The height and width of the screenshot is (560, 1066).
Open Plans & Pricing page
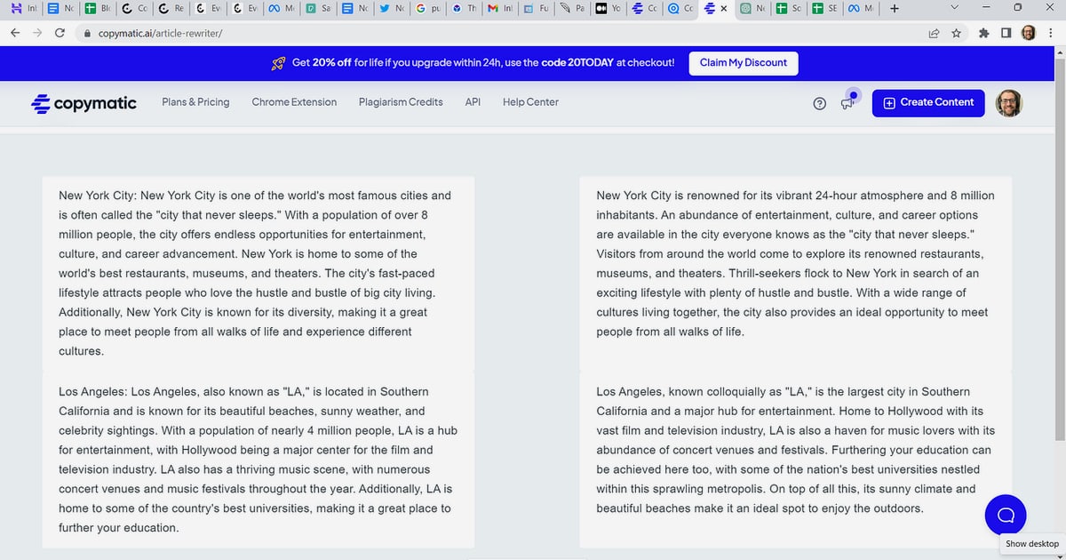coord(195,102)
